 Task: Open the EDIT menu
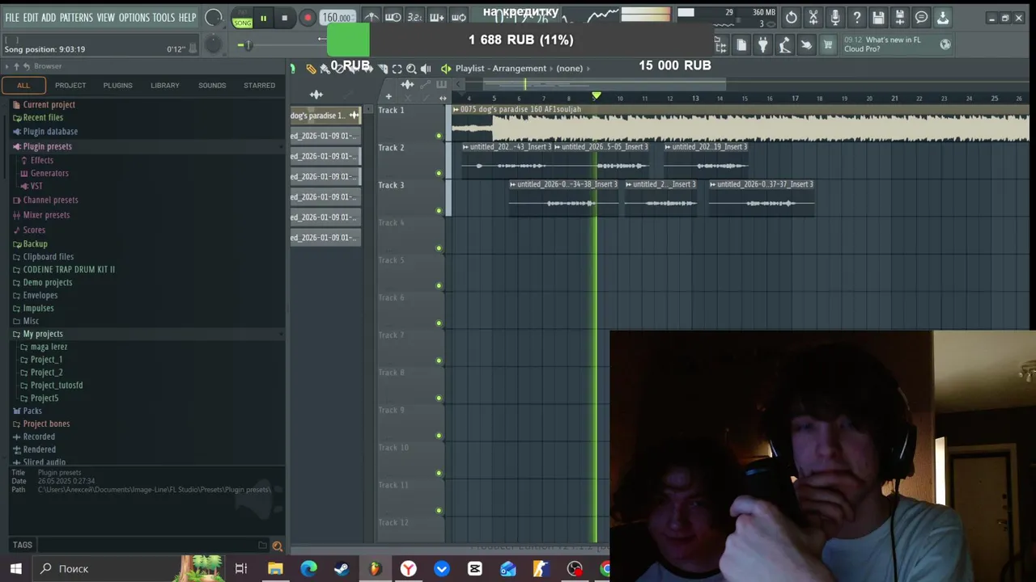pyautogui.click(x=30, y=17)
